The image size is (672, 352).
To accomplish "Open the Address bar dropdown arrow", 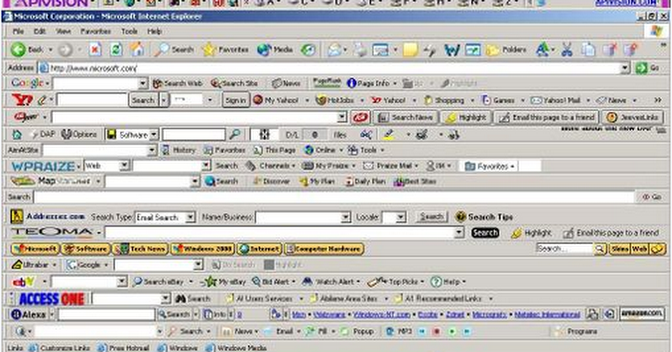I will (x=625, y=68).
